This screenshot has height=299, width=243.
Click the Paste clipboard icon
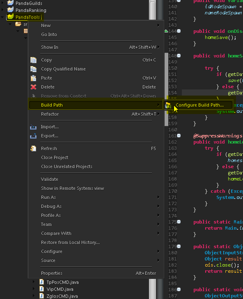click(x=33, y=78)
